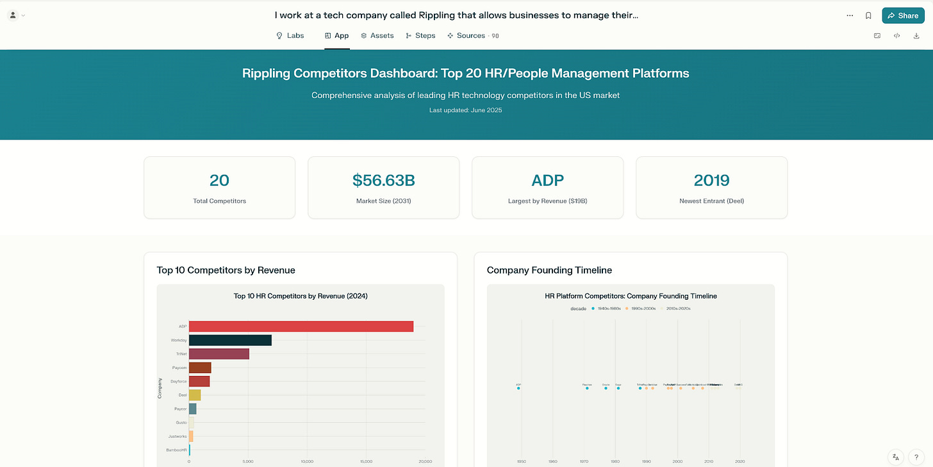Screen dimensions: 933x467
Task: Open help via the question mark icon
Action: [916, 457]
